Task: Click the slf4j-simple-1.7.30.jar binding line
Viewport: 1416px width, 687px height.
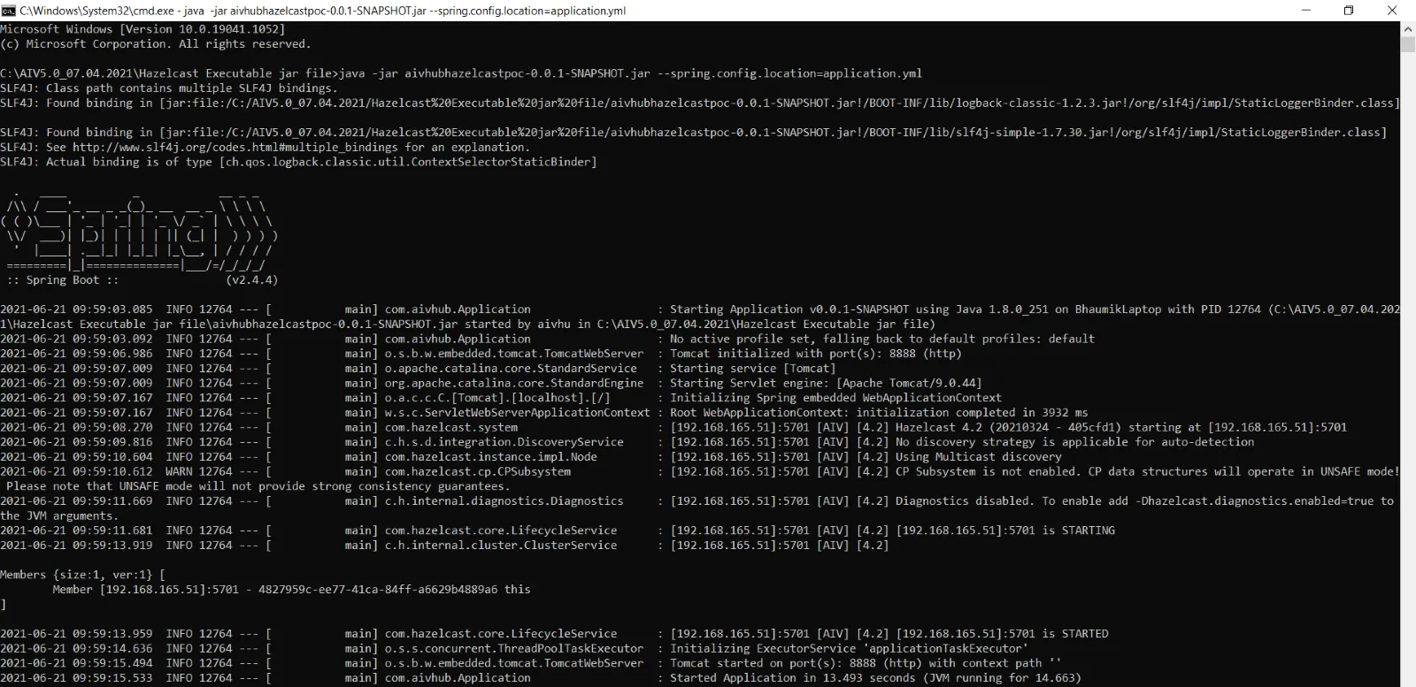Action: 693,133
